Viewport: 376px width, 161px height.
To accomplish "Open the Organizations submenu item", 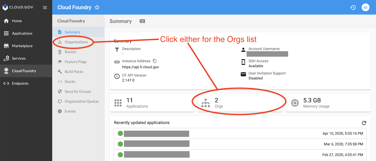I will 78,42.
